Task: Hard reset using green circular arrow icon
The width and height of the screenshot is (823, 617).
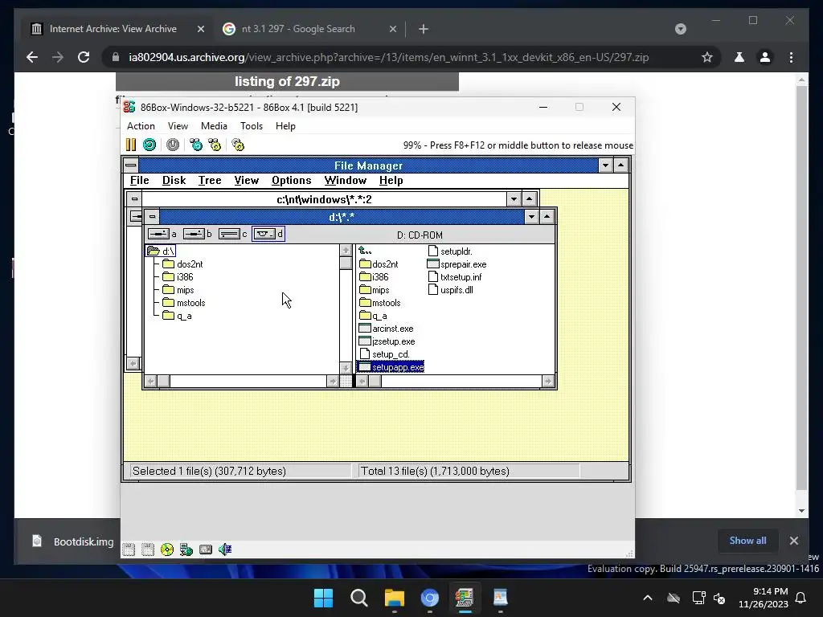Action: point(149,145)
